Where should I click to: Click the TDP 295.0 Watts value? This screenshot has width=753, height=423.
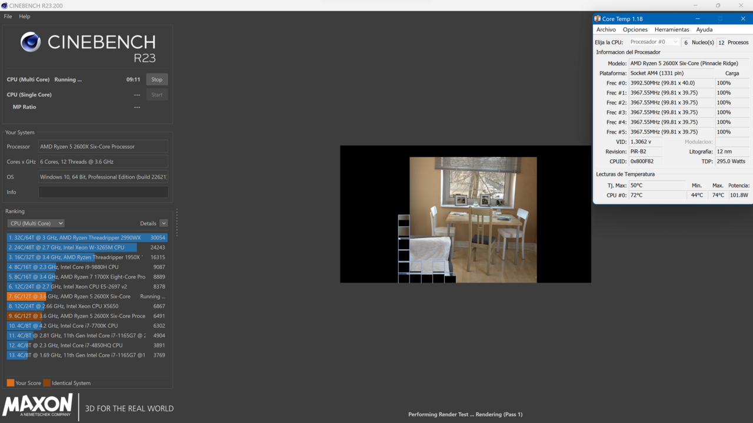coord(732,162)
